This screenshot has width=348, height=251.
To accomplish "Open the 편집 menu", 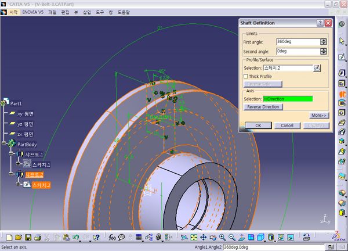I will [65, 12].
